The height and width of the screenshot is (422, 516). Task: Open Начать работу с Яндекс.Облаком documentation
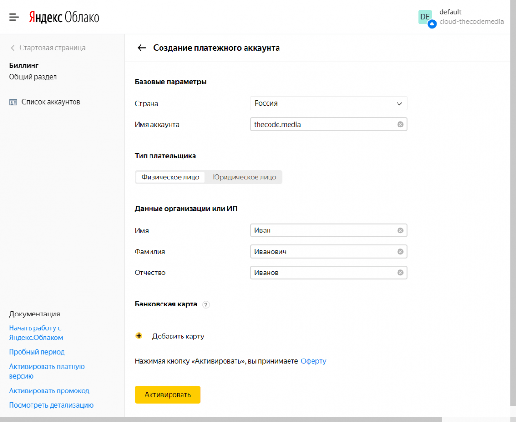[x=36, y=333]
